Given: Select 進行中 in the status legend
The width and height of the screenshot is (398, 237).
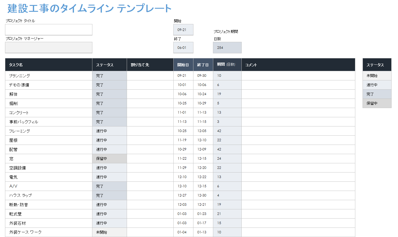Looking at the screenshot, I should [x=377, y=85].
